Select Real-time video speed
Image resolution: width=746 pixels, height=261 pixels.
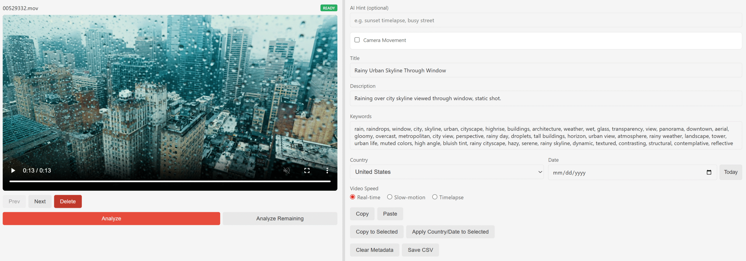click(x=353, y=197)
